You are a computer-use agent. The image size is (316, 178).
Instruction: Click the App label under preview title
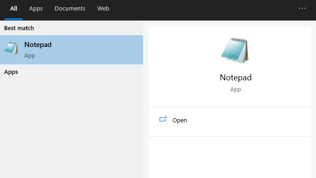[x=236, y=89]
